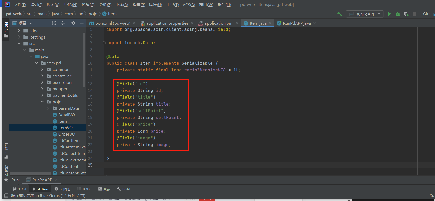Open the 终端 terminal window

pos(104,189)
